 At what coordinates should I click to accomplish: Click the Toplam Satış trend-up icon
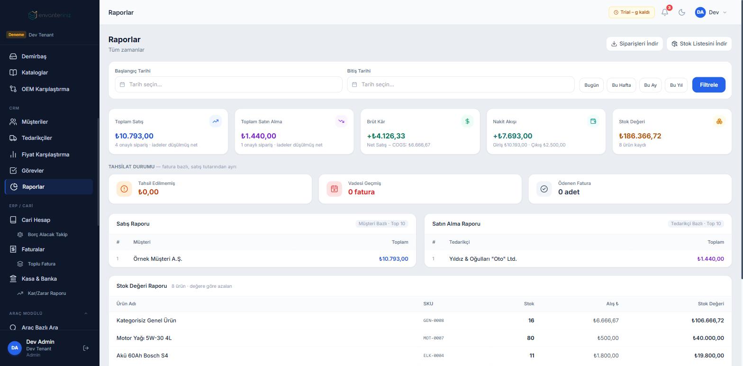(215, 121)
